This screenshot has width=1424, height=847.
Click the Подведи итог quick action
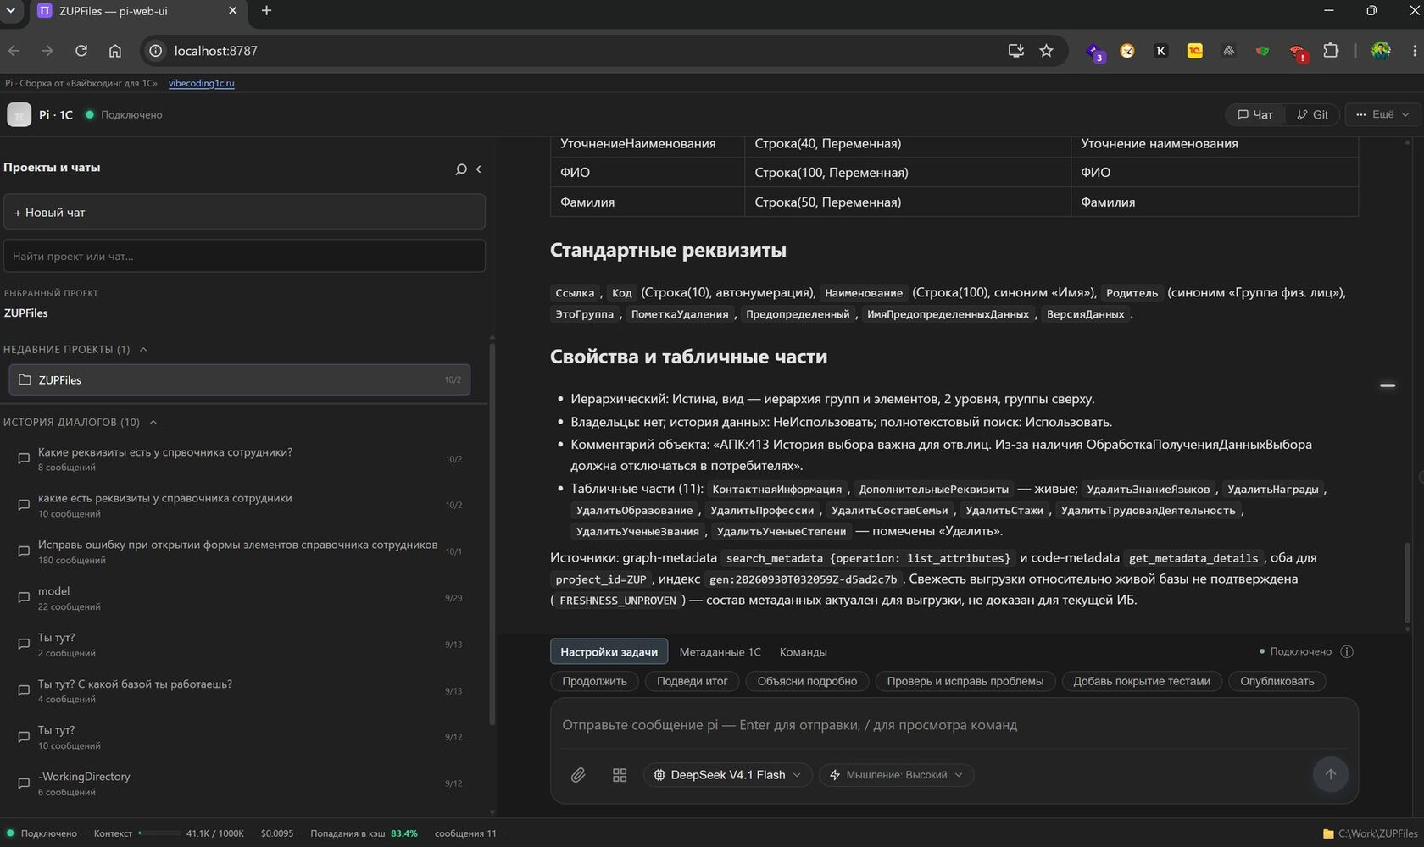tap(692, 681)
